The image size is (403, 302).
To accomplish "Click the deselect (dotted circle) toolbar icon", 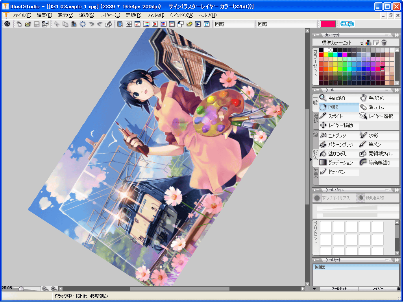I will 83,24.
